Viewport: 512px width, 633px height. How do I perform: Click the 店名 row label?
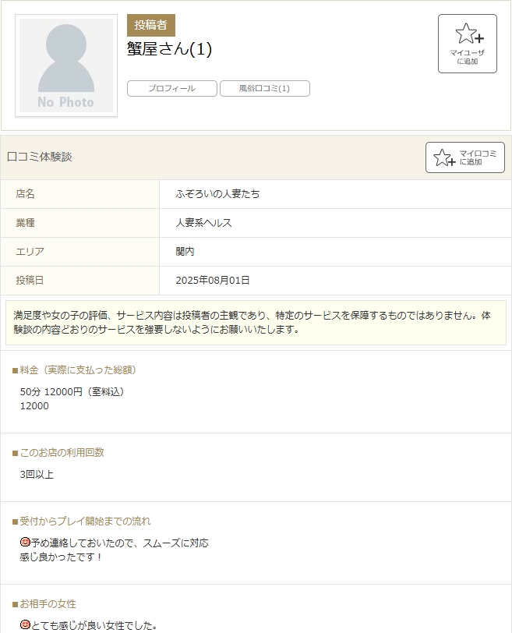pyautogui.click(x=25, y=194)
